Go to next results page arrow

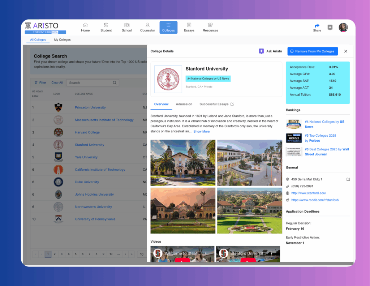click(x=125, y=254)
